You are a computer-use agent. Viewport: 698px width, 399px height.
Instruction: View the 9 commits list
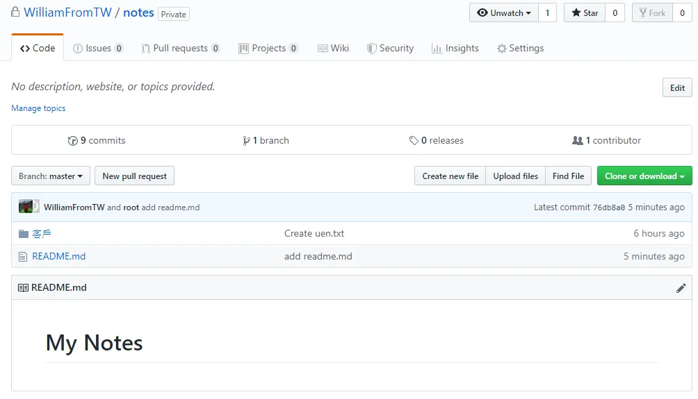(97, 140)
